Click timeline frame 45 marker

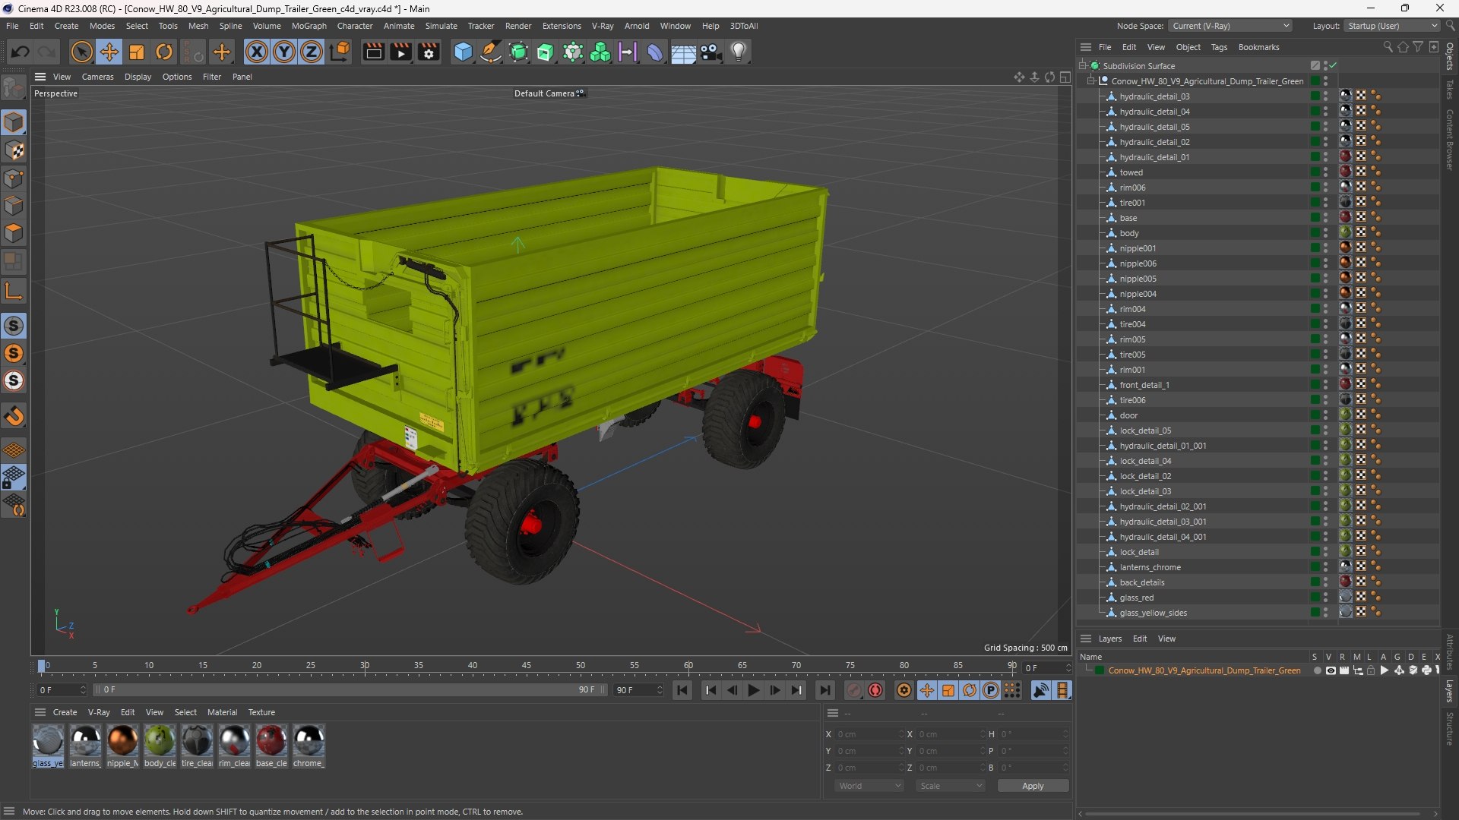click(x=527, y=666)
